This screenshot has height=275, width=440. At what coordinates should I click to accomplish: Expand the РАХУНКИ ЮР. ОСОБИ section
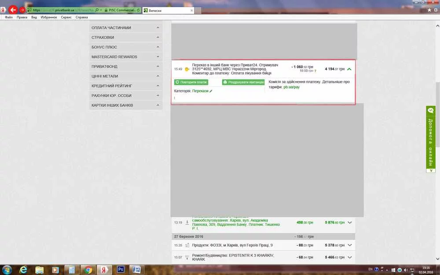point(126,95)
